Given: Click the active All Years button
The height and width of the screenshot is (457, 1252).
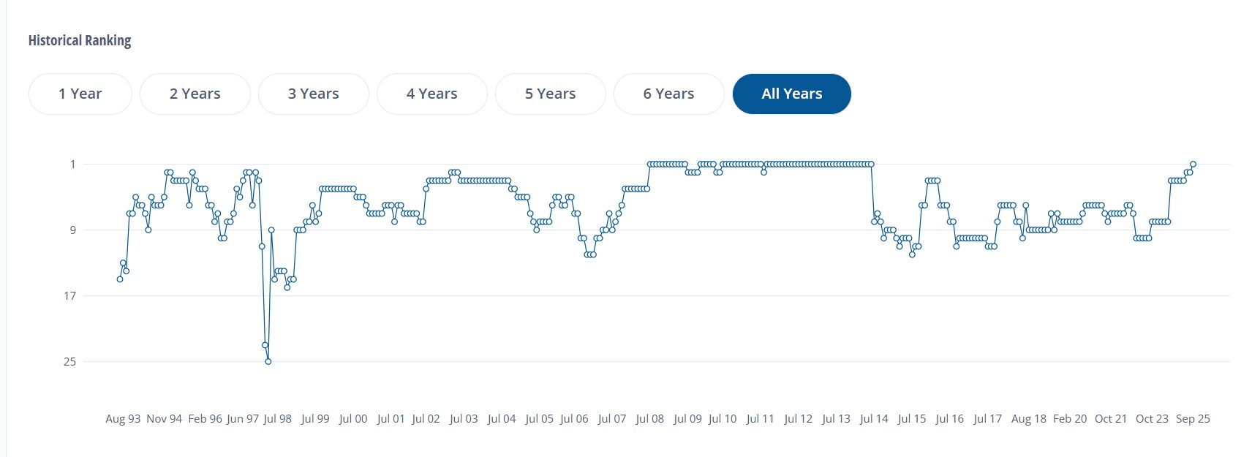Looking at the screenshot, I should 792,94.
